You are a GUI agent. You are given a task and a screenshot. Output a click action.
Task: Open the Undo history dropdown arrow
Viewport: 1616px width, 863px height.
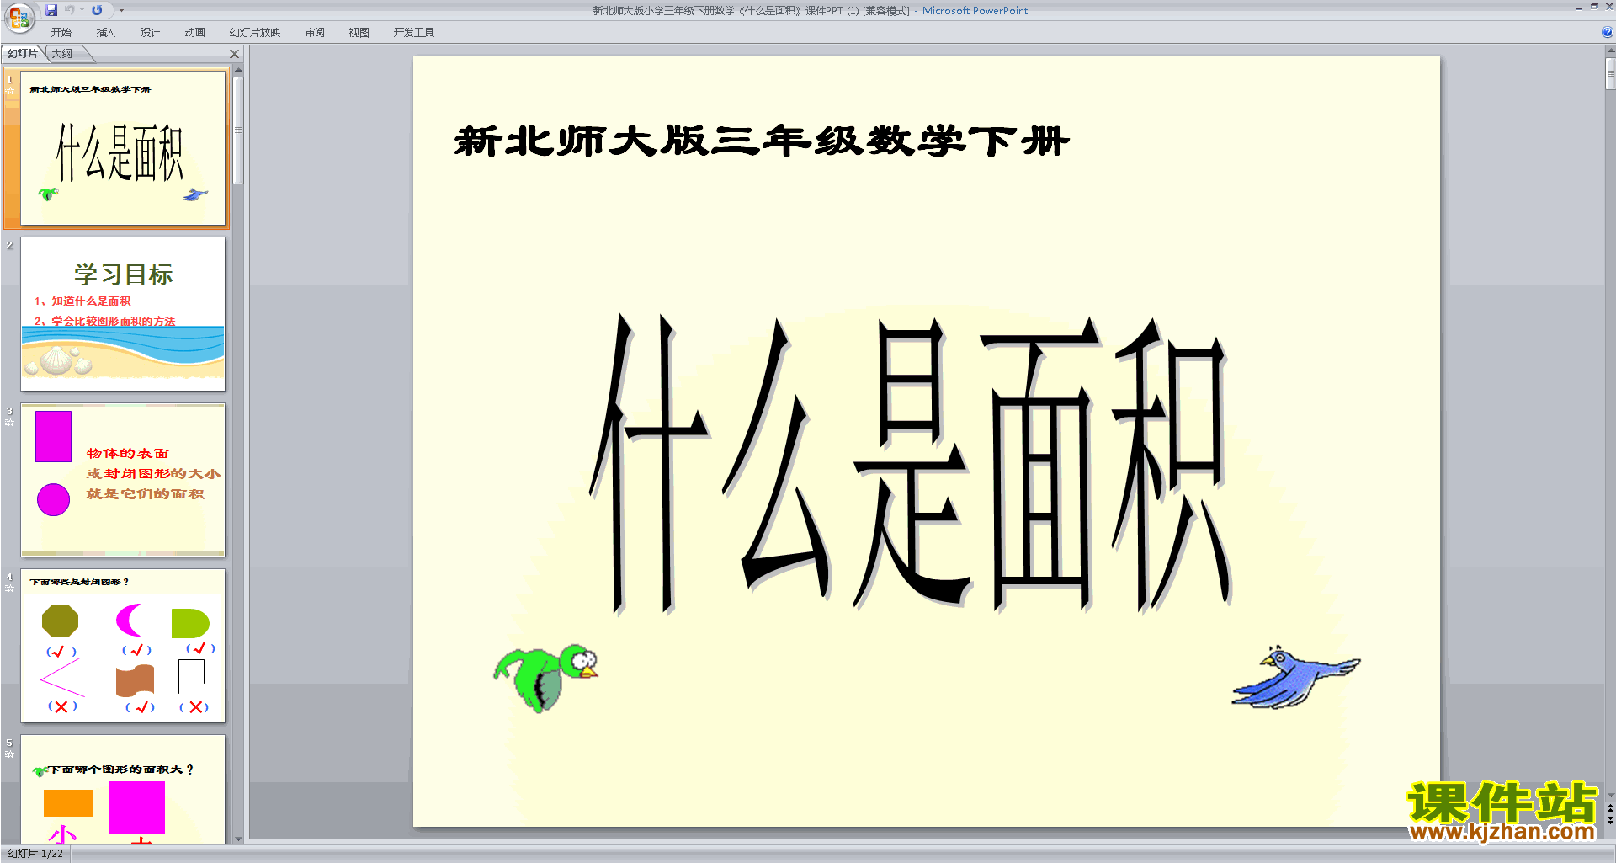pyautogui.click(x=82, y=10)
